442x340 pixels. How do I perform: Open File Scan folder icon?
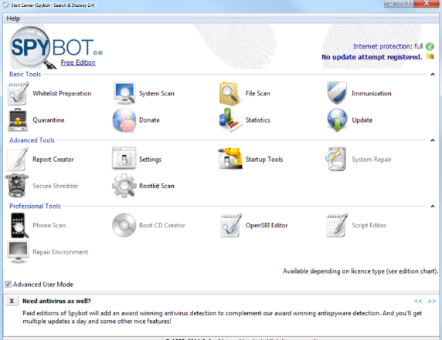(x=229, y=93)
